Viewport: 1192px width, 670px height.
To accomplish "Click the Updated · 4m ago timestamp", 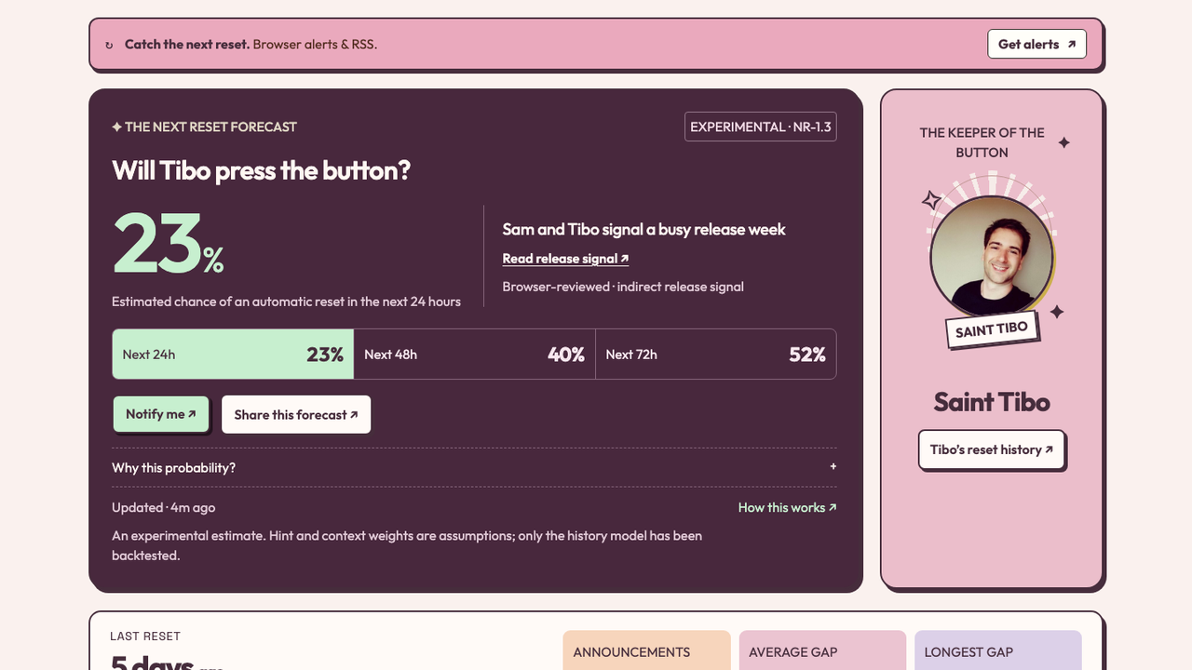I will coord(164,507).
